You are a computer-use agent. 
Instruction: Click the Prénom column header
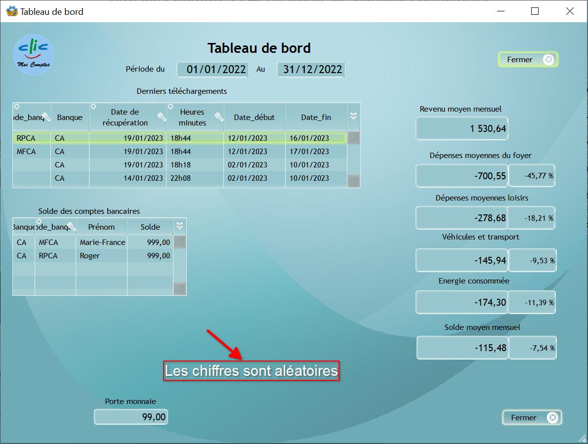(x=101, y=227)
